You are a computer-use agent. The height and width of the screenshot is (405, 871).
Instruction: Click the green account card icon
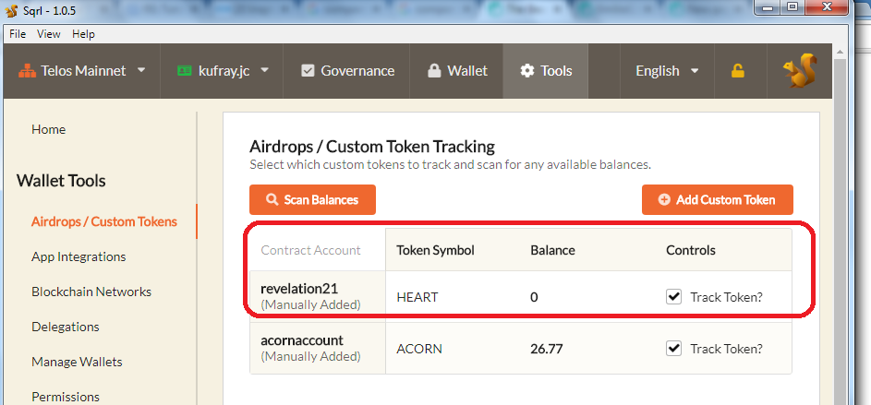(x=185, y=71)
